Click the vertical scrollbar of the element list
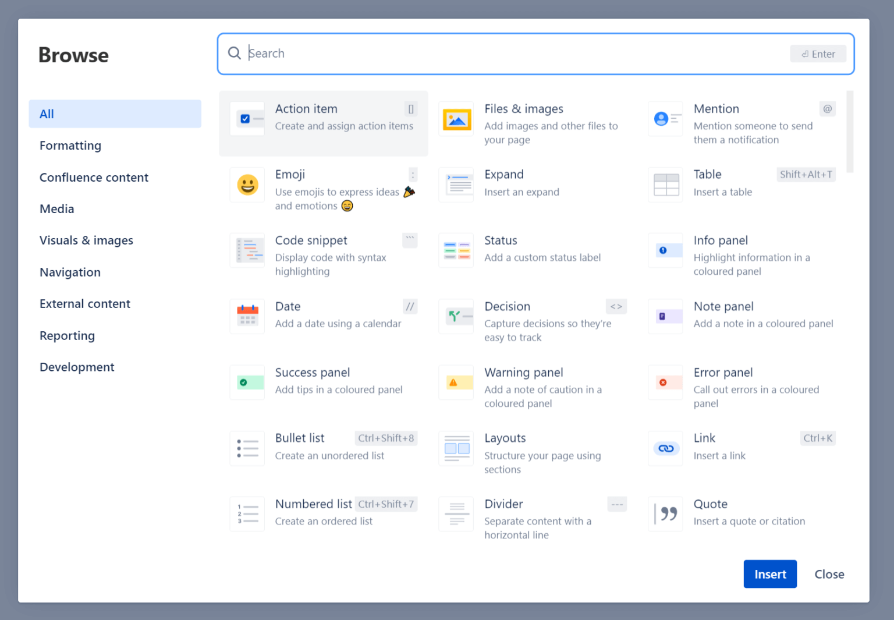The width and height of the screenshot is (894, 620). [850, 132]
